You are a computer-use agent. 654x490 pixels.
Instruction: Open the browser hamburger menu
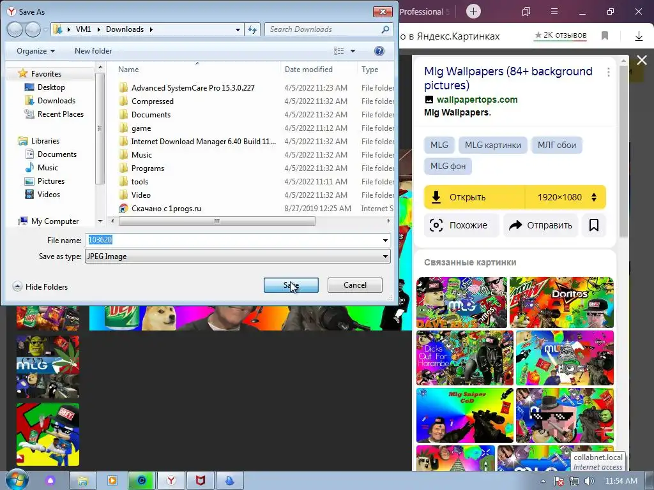(554, 11)
